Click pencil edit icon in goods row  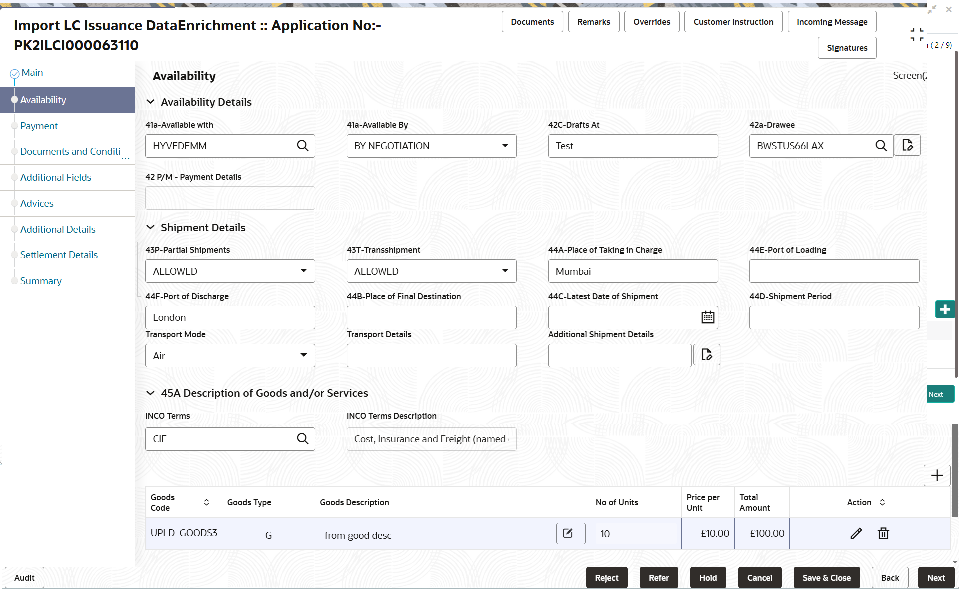pyautogui.click(x=856, y=533)
